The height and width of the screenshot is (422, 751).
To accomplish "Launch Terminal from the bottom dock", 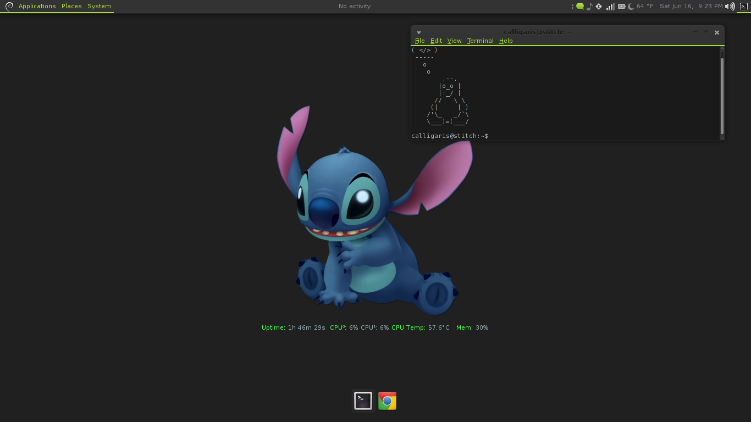I will (x=363, y=401).
